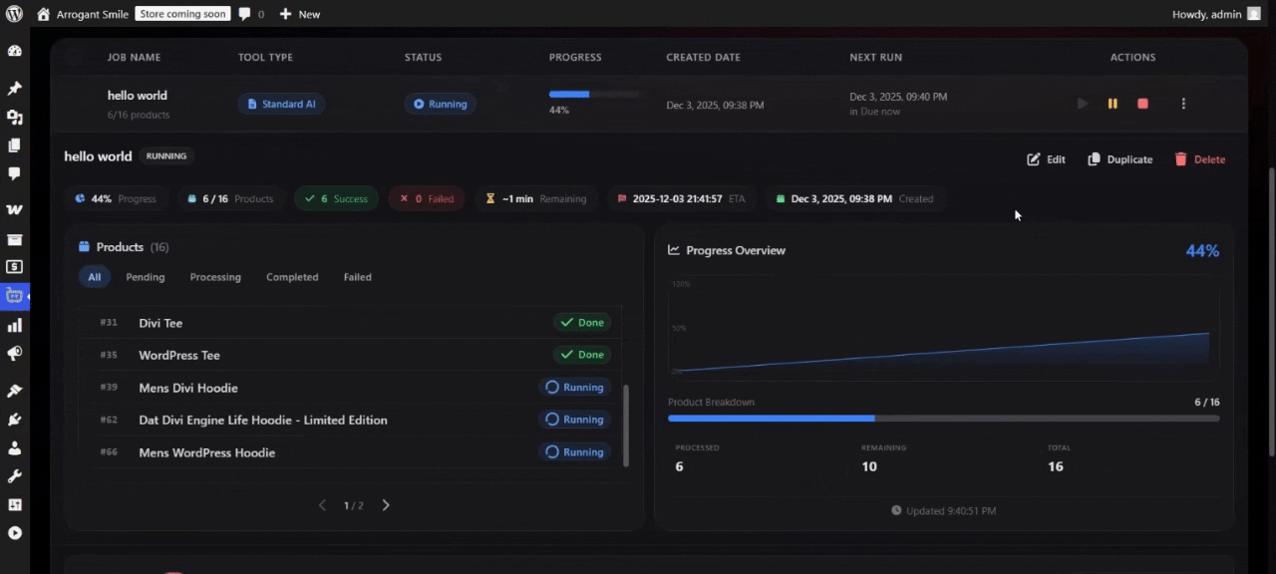Open the kebab menu in the Actions column
Image resolution: width=1276 pixels, height=574 pixels.
click(x=1183, y=103)
